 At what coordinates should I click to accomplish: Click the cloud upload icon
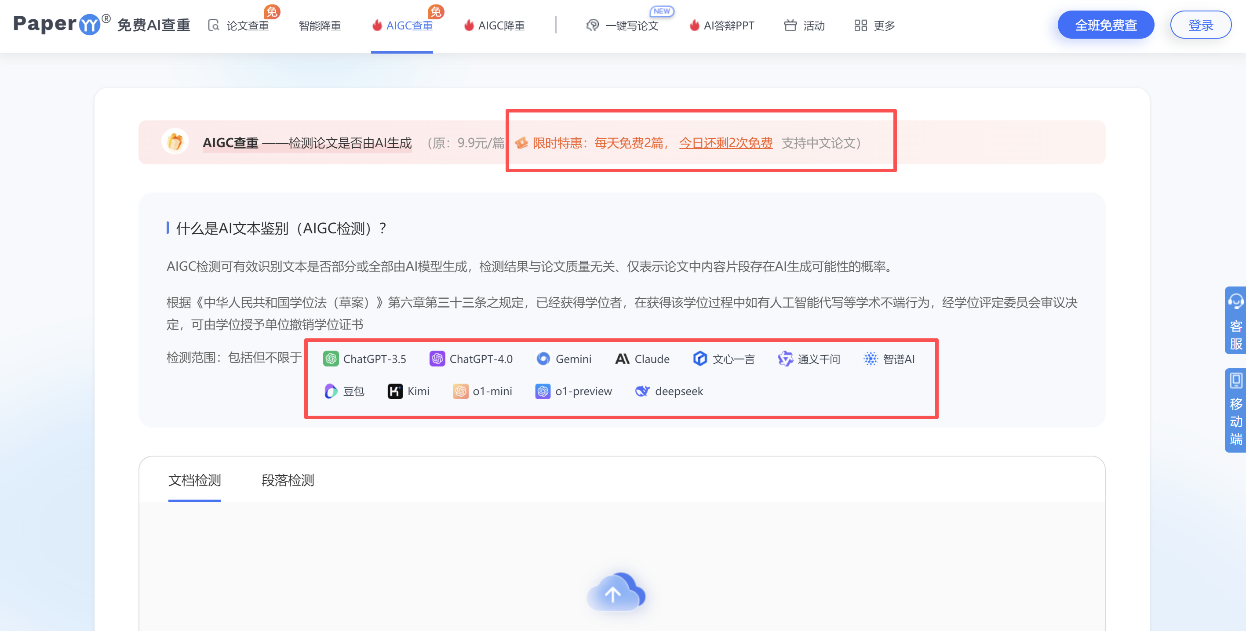click(x=616, y=592)
